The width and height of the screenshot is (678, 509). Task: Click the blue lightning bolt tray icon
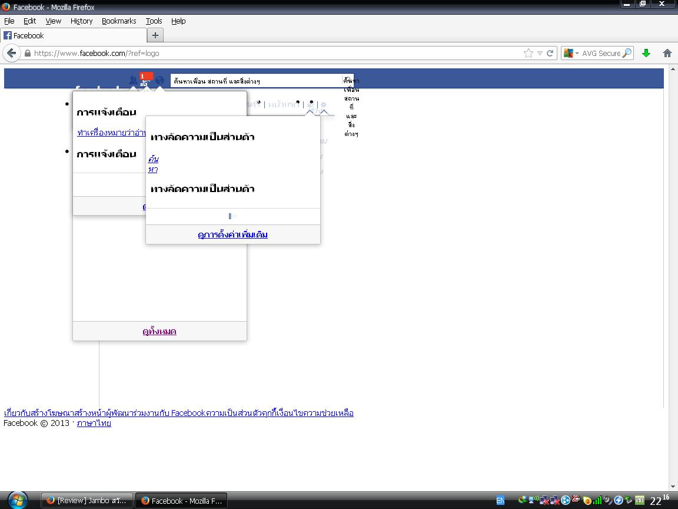[x=619, y=500]
